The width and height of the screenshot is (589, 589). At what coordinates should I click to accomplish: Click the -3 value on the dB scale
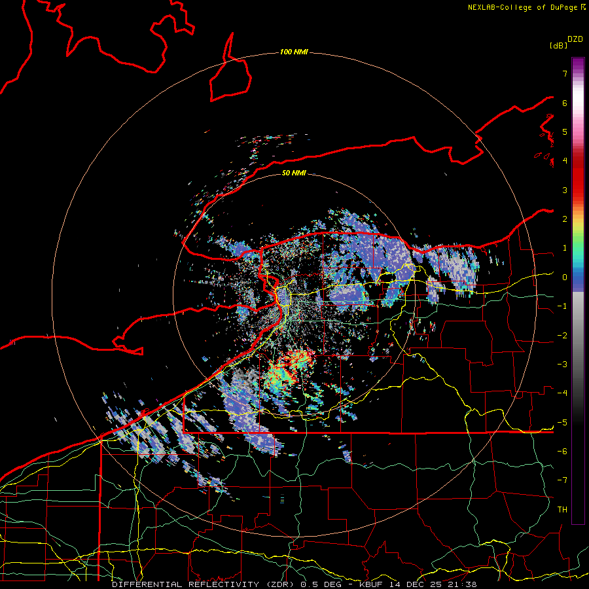click(562, 365)
